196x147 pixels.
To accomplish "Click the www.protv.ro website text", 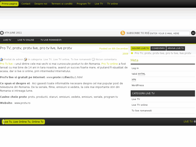I will [22, 103].
